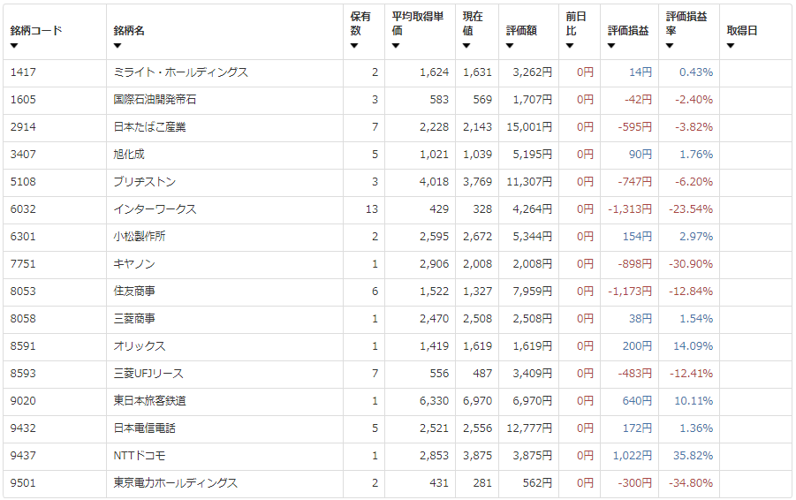Viewport: 796px width, 500px height.
Task: Select stock code 2914
Action: tap(23, 127)
